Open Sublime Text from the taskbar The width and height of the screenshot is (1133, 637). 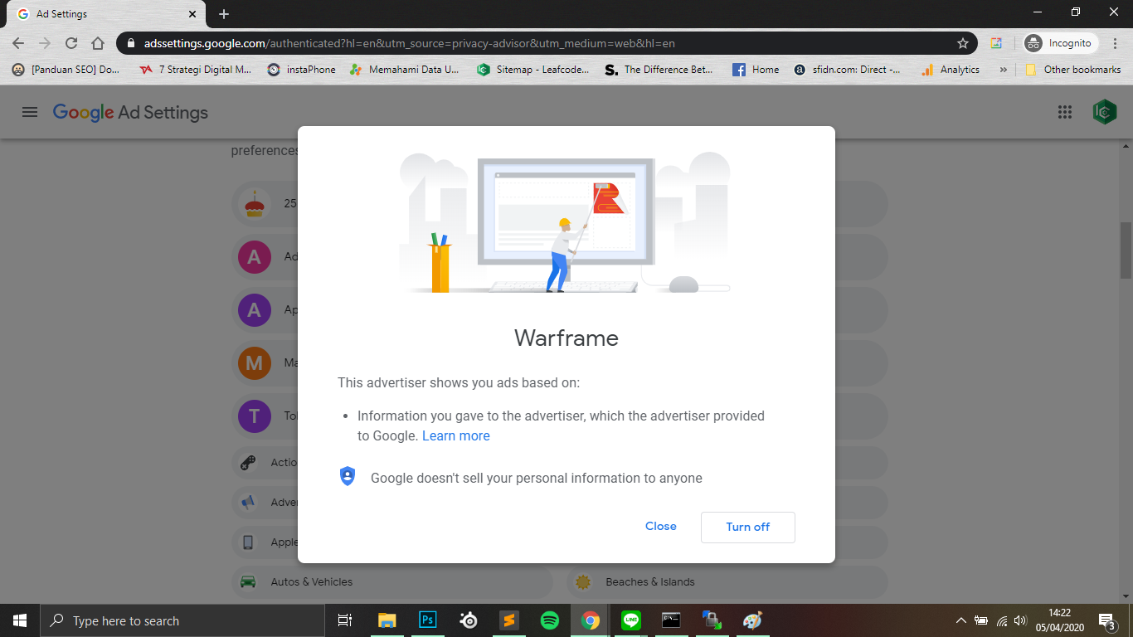(x=509, y=620)
